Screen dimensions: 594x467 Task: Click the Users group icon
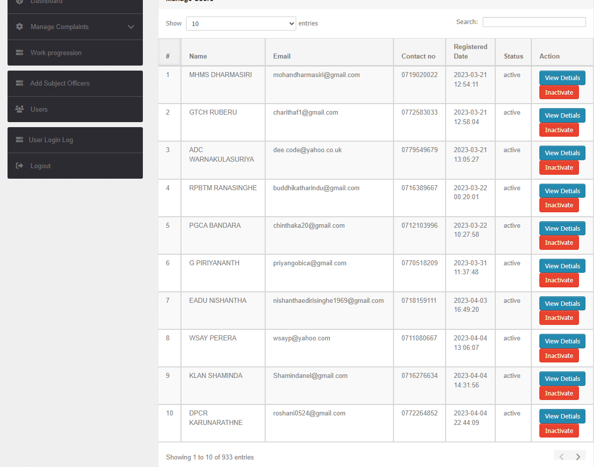[x=20, y=109]
